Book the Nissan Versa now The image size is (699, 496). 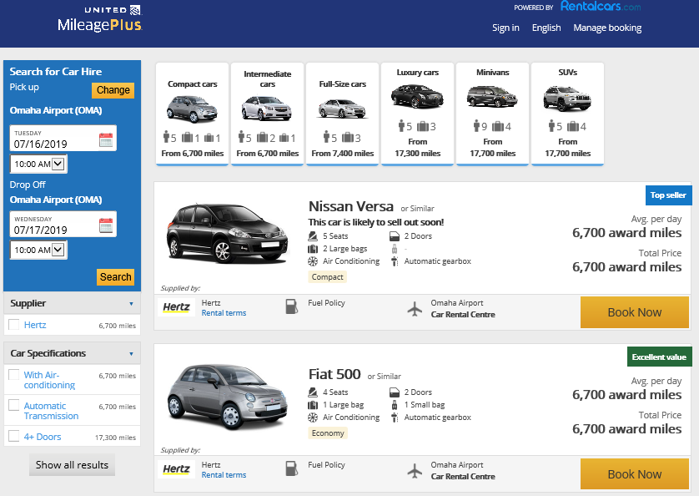(x=635, y=312)
